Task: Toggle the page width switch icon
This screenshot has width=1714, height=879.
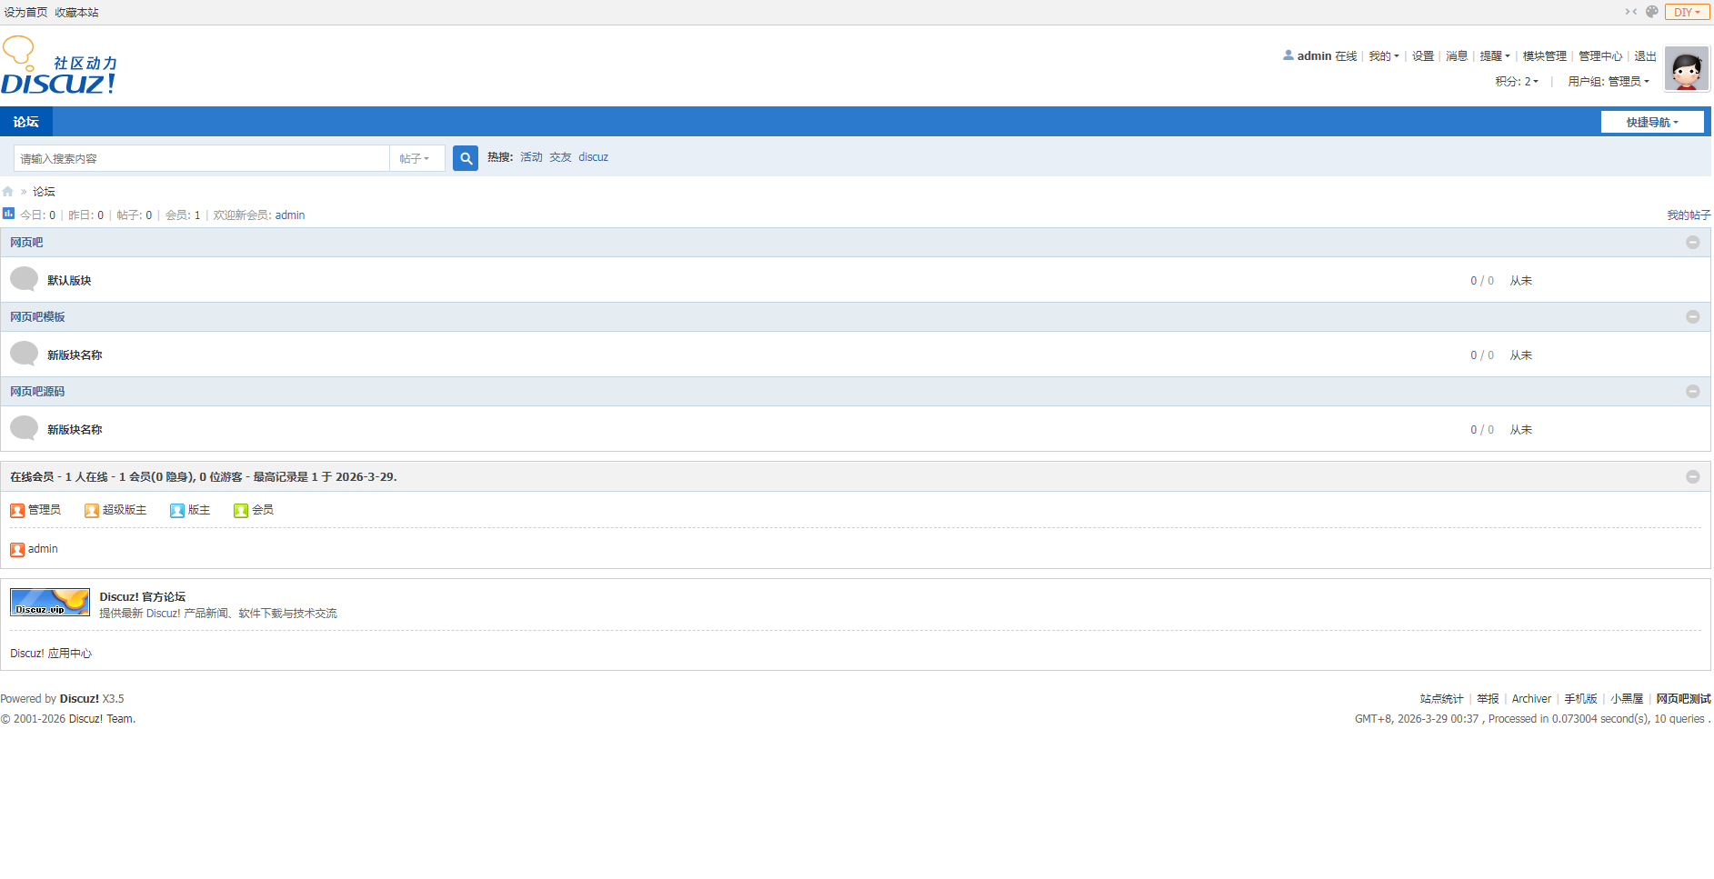Action: pos(1630,12)
